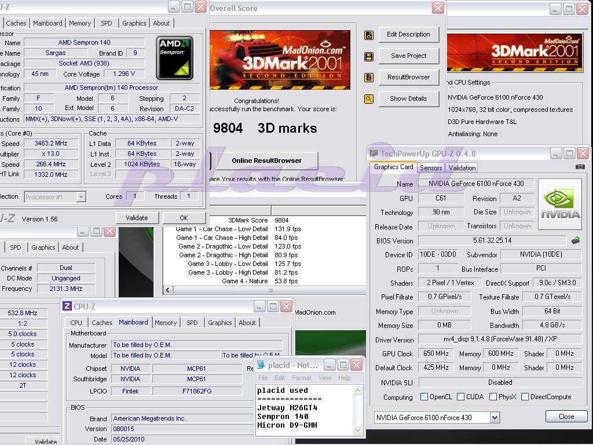Click the Notepad scroll-down arrow
Image resolution: width=593 pixels, height=445 pixels.
[x=357, y=429]
